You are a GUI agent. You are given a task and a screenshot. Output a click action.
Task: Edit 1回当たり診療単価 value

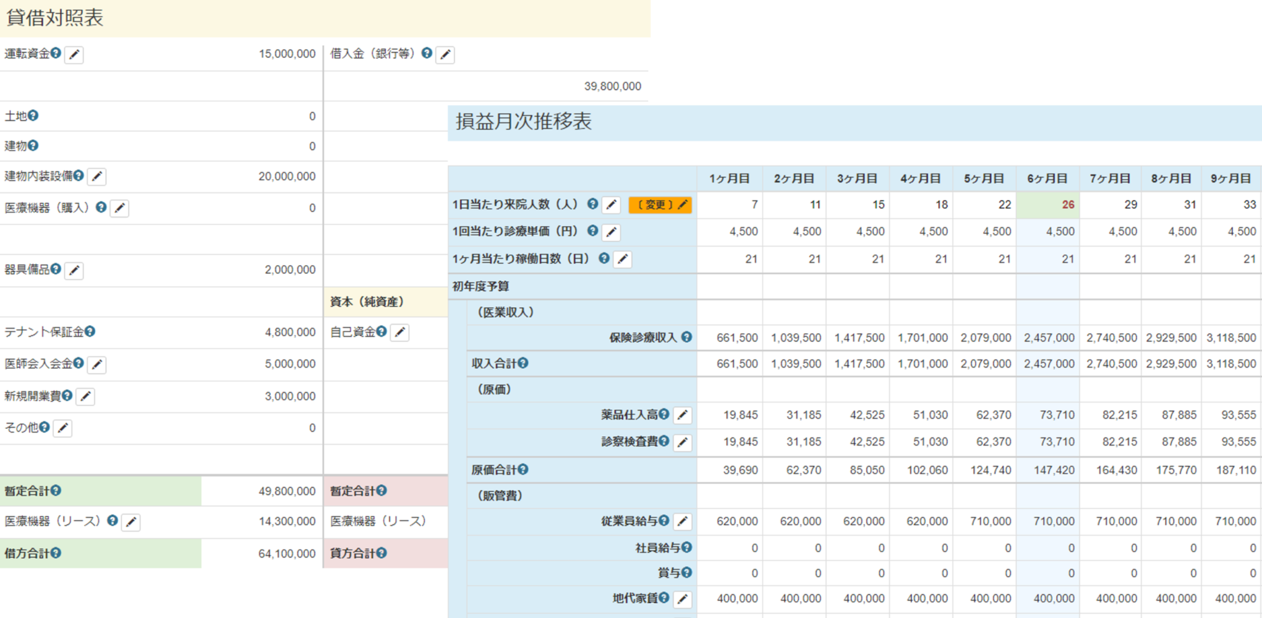pyautogui.click(x=612, y=232)
